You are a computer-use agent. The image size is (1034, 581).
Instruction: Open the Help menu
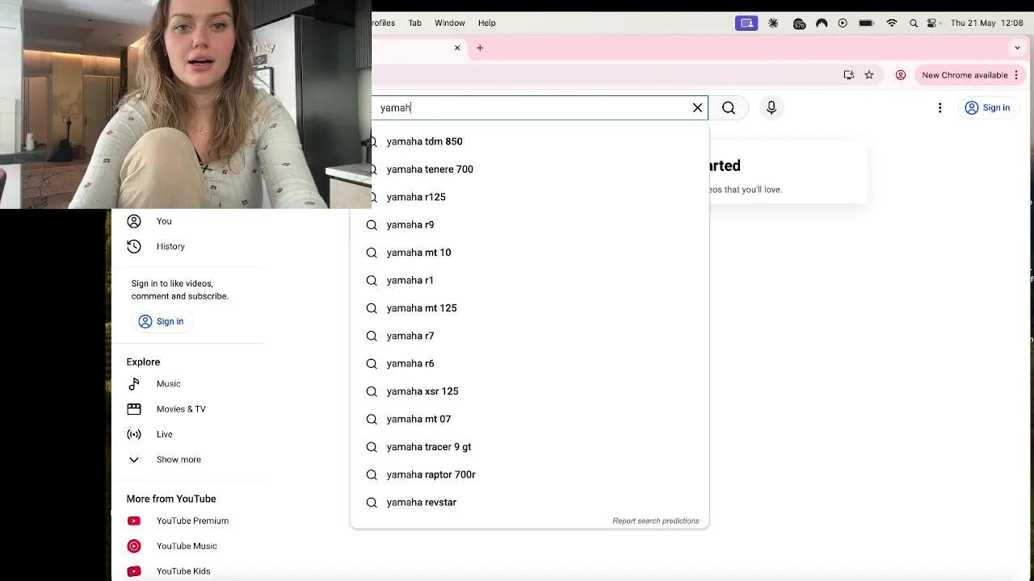pos(486,23)
